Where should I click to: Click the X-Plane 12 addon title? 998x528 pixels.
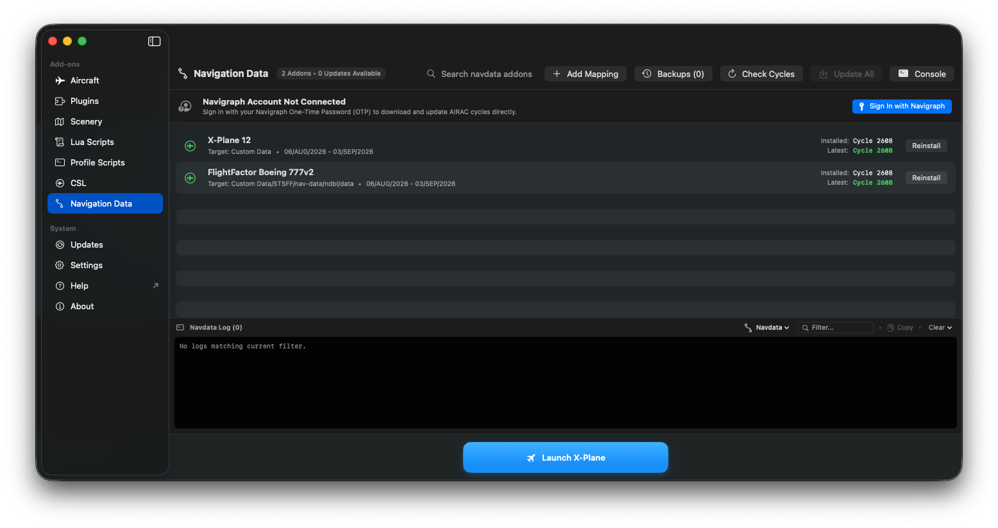(229, 140)
